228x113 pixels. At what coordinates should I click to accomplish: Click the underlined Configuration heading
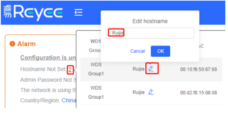coord(48,57)
